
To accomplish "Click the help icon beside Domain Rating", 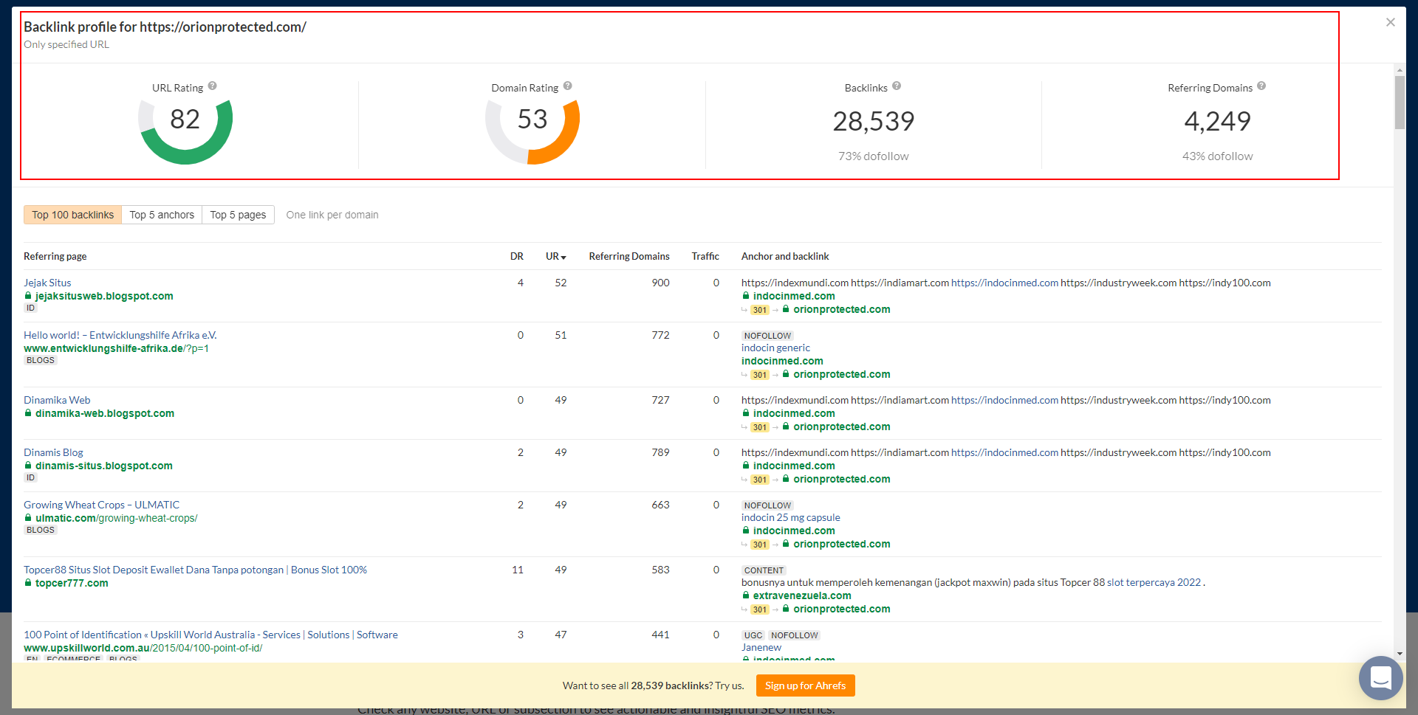I will point(567,86).
